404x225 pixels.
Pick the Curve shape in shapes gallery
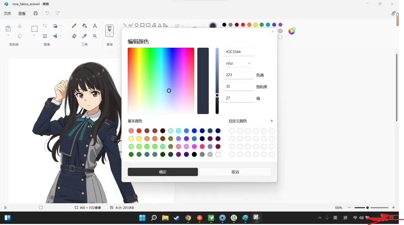[x=130, y=25]
